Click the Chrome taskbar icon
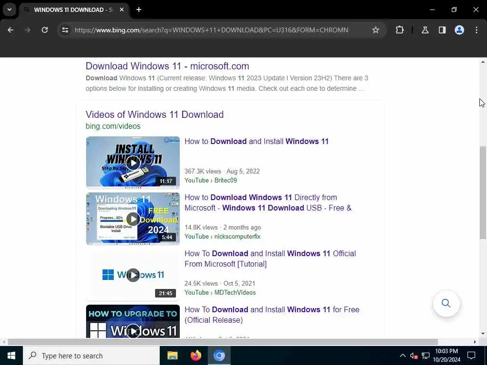This screenshot has height=365, width=487. [x=219, y=355]
